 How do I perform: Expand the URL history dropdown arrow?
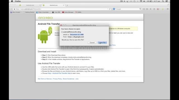pos(108,9)
